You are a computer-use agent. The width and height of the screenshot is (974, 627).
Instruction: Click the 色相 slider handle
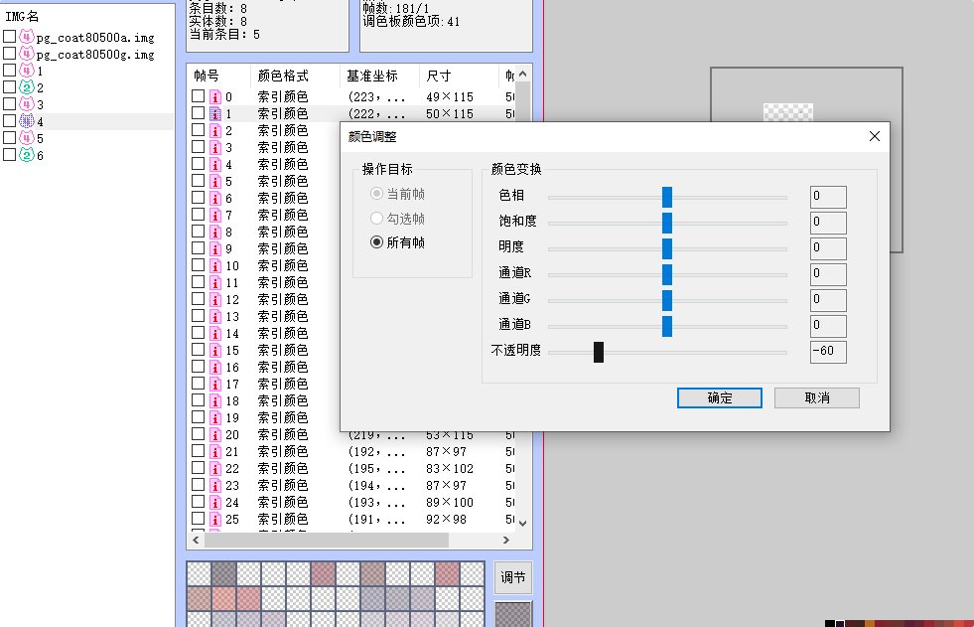[667, 197]
